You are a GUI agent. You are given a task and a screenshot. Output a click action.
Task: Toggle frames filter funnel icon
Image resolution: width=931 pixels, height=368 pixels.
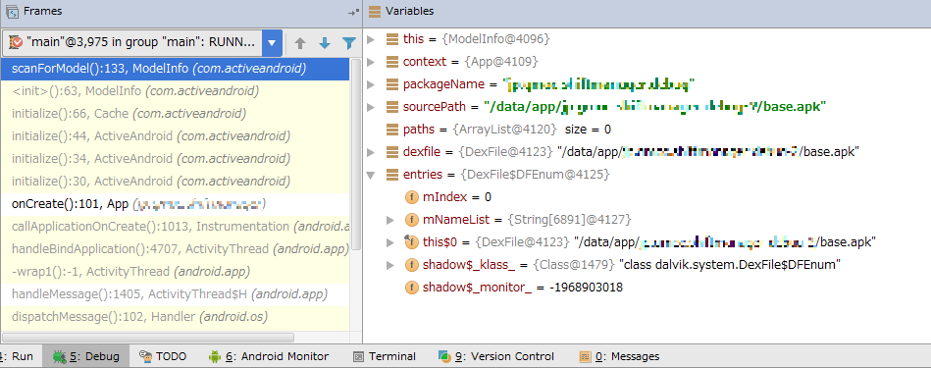348,43
